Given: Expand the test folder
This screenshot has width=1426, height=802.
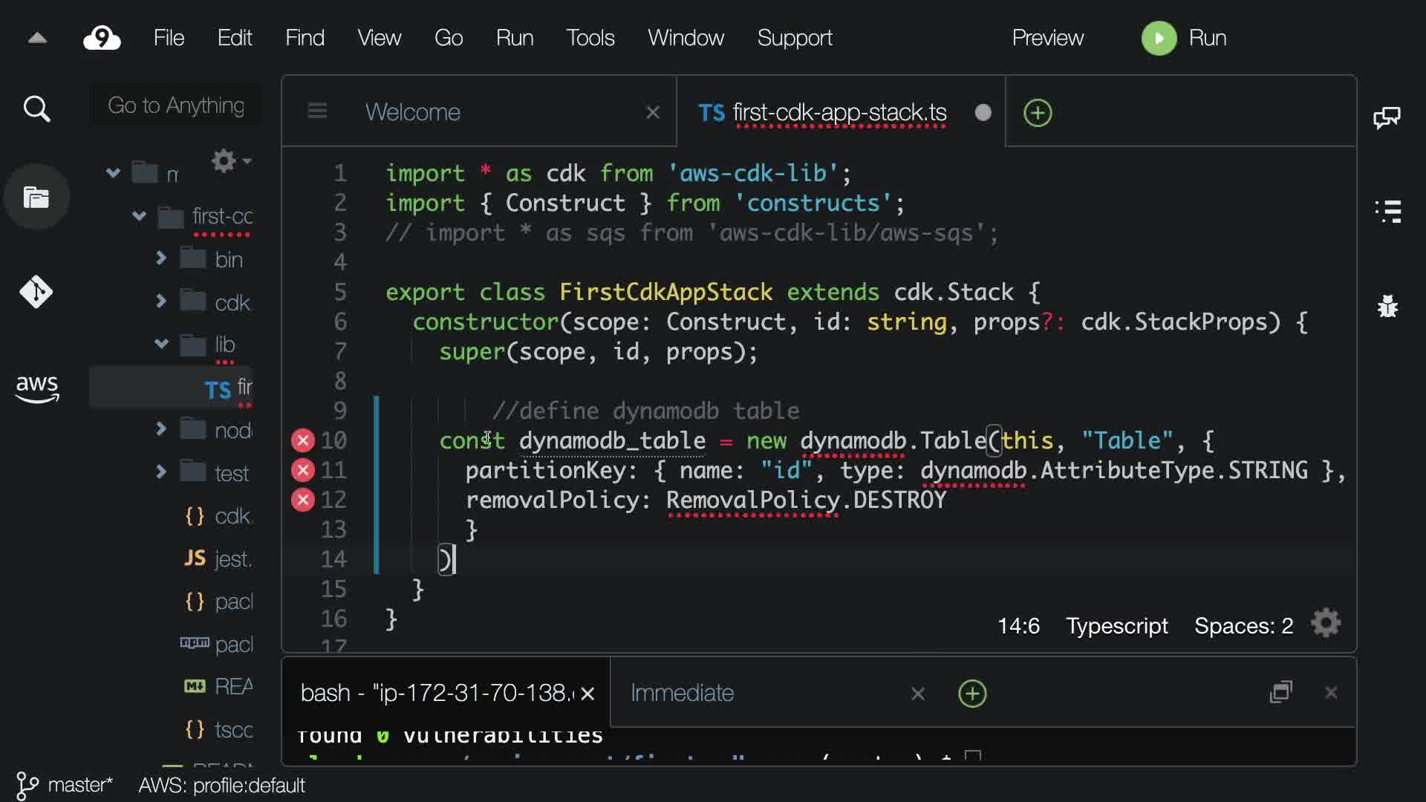Looking at the screenshot, I should point(161,472).
